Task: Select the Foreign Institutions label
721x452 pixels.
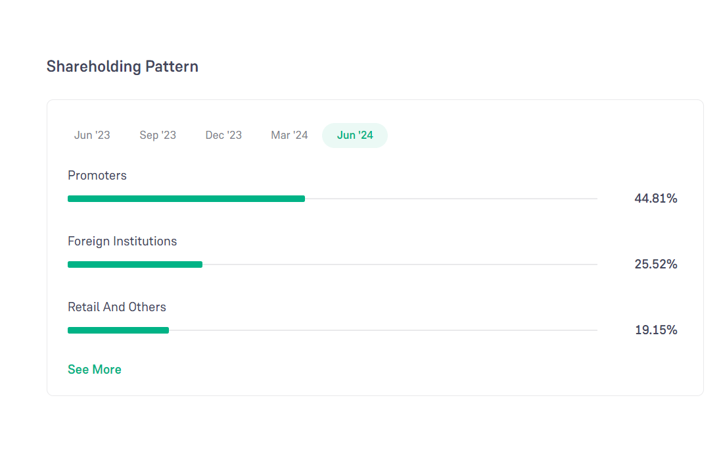Action: click(122, 241)
